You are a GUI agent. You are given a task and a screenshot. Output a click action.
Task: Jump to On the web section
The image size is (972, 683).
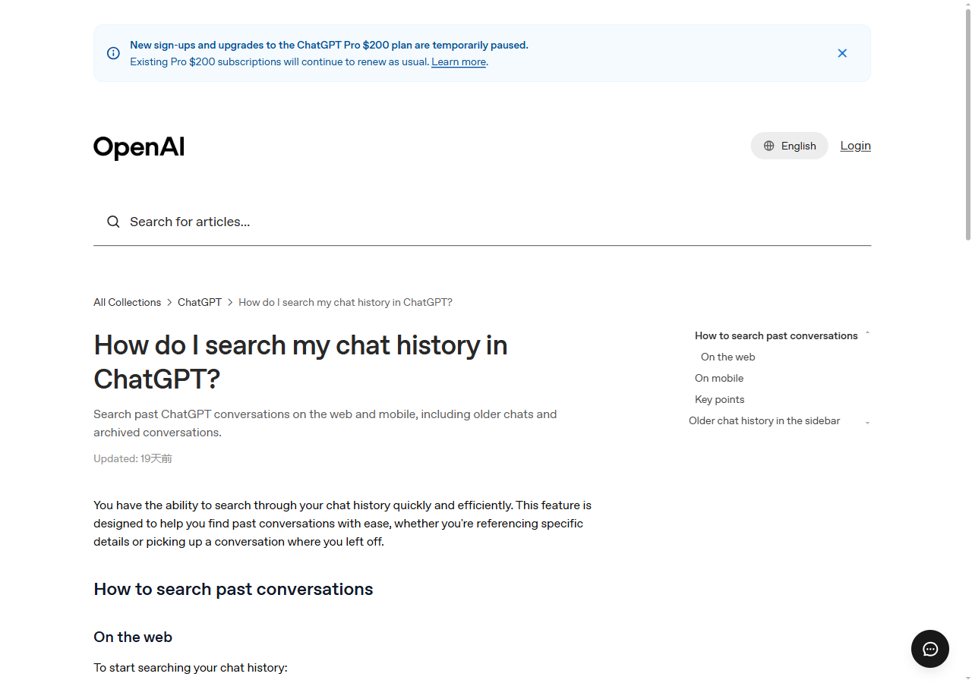point(728,357)
